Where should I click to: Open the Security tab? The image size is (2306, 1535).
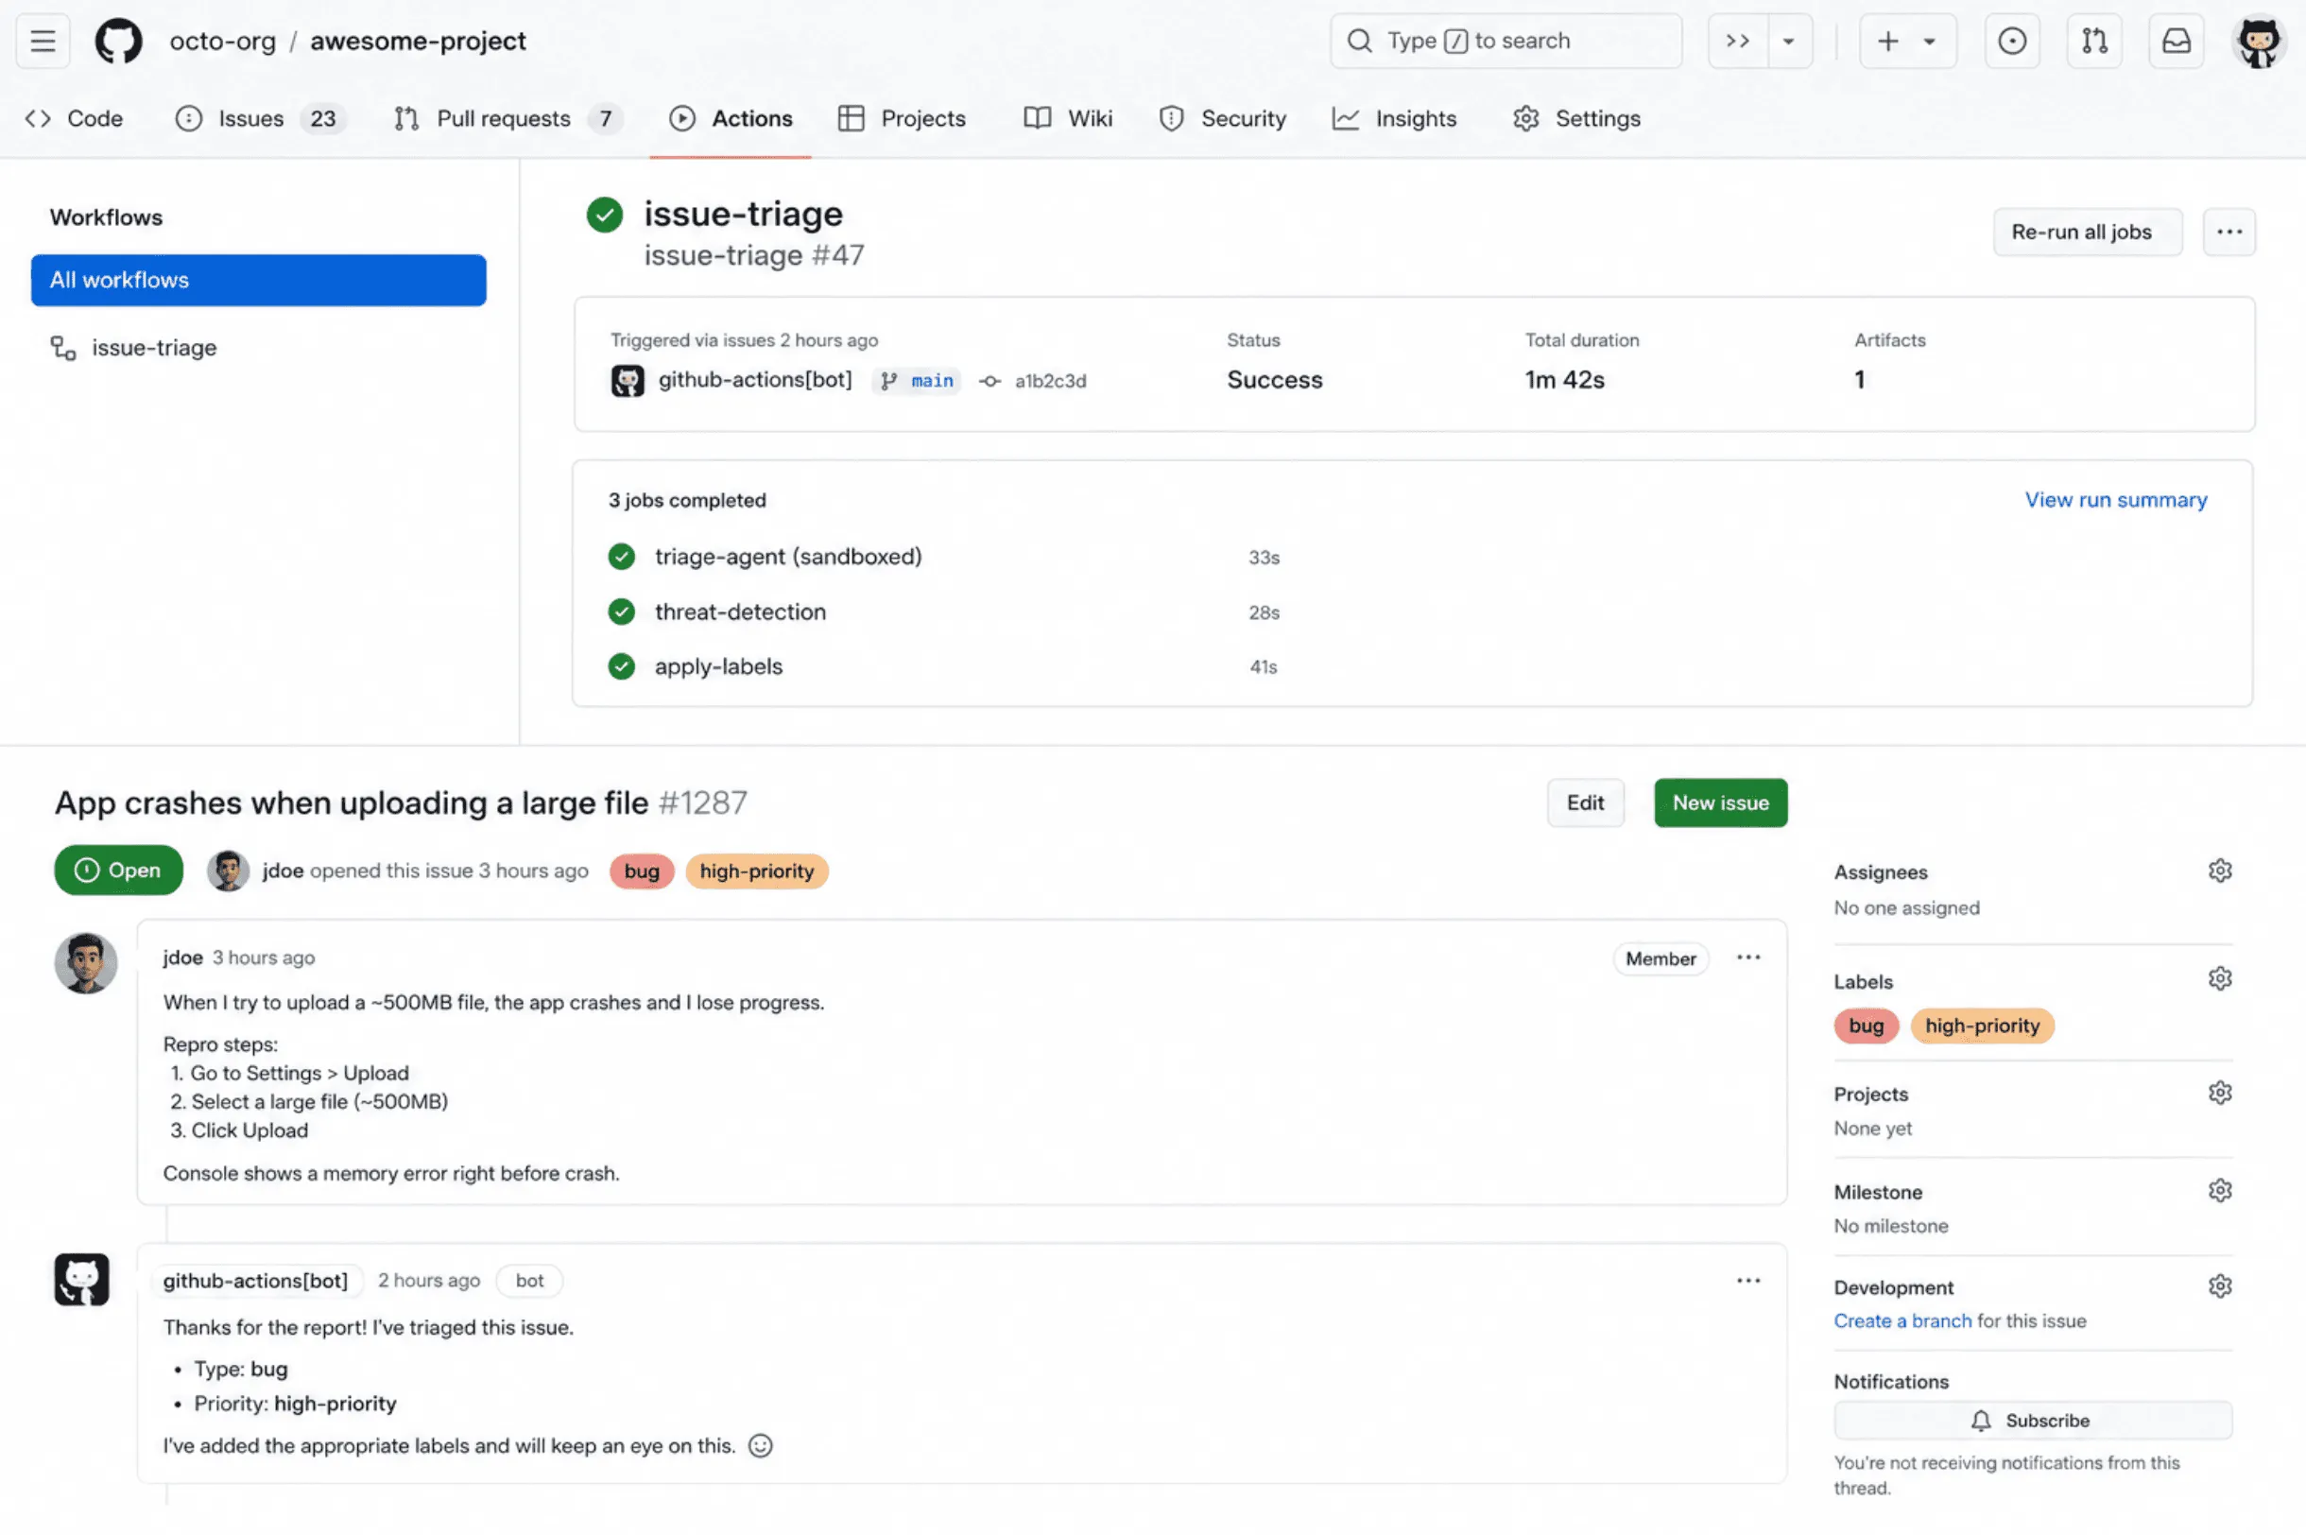click(1223, 118)
